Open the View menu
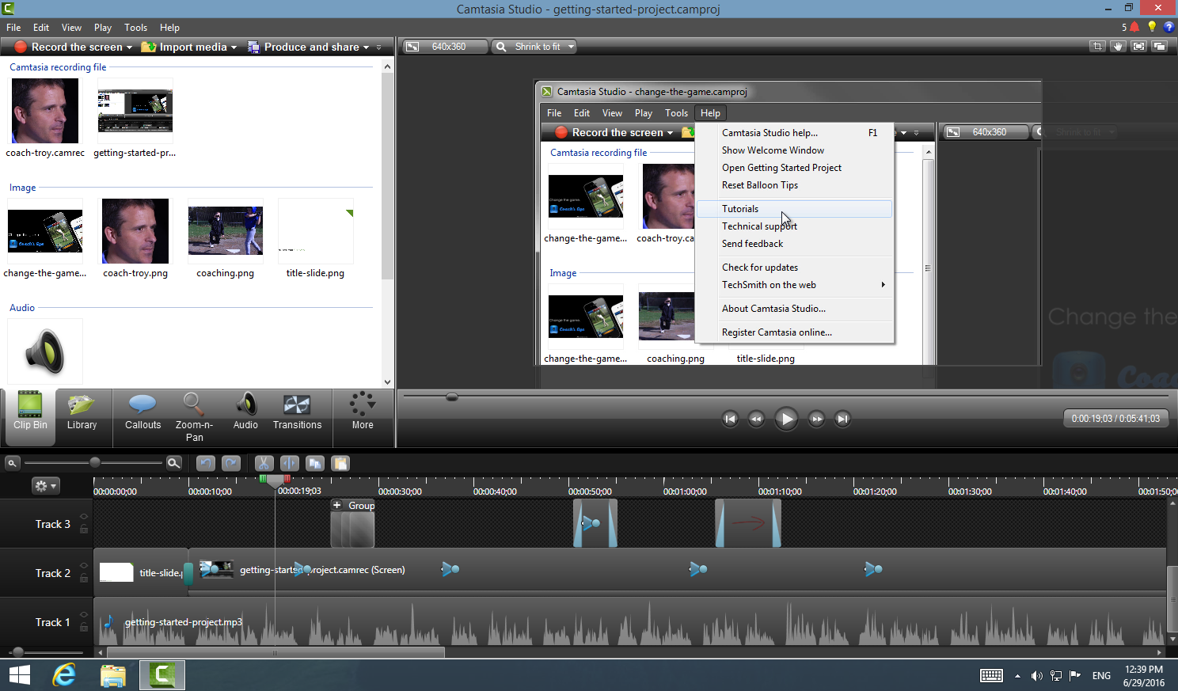The image size is (1178, 691). 71,27
